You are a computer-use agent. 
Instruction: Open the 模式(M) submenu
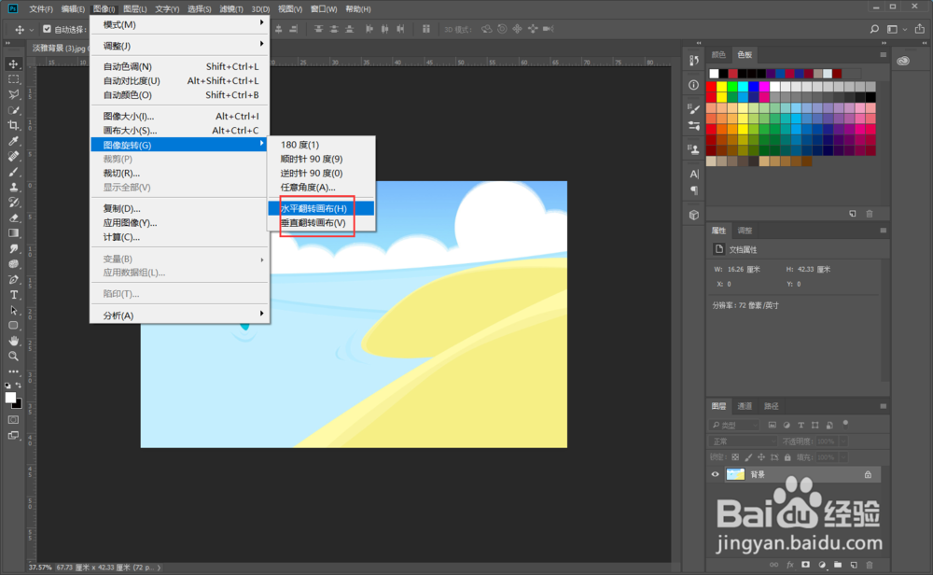180,24
